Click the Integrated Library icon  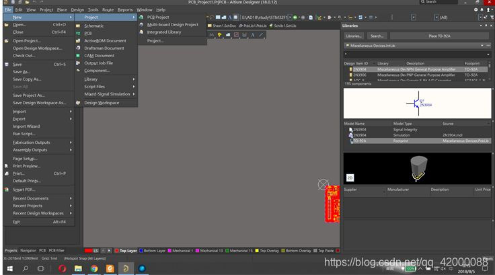click(141, 32)
